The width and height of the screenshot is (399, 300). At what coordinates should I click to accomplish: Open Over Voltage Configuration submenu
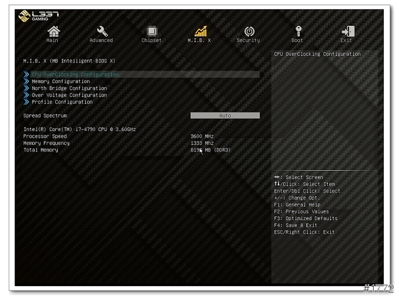point(69,95)
